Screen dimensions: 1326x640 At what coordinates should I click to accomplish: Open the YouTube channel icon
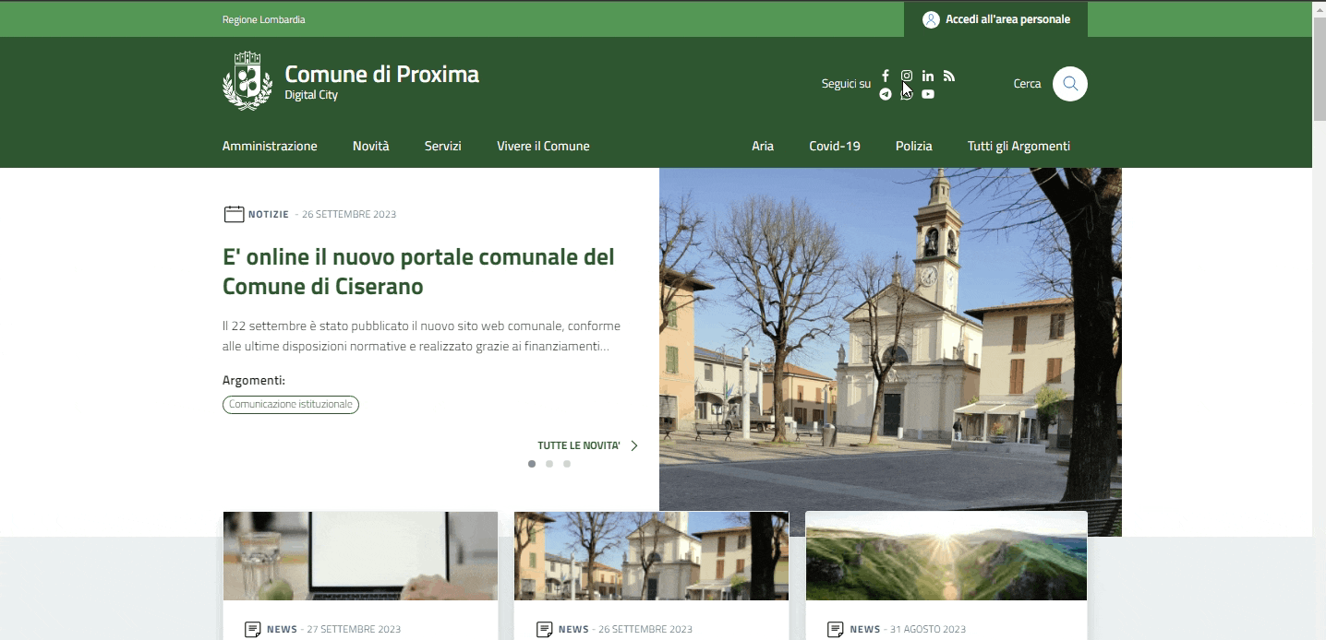[928, 94]
